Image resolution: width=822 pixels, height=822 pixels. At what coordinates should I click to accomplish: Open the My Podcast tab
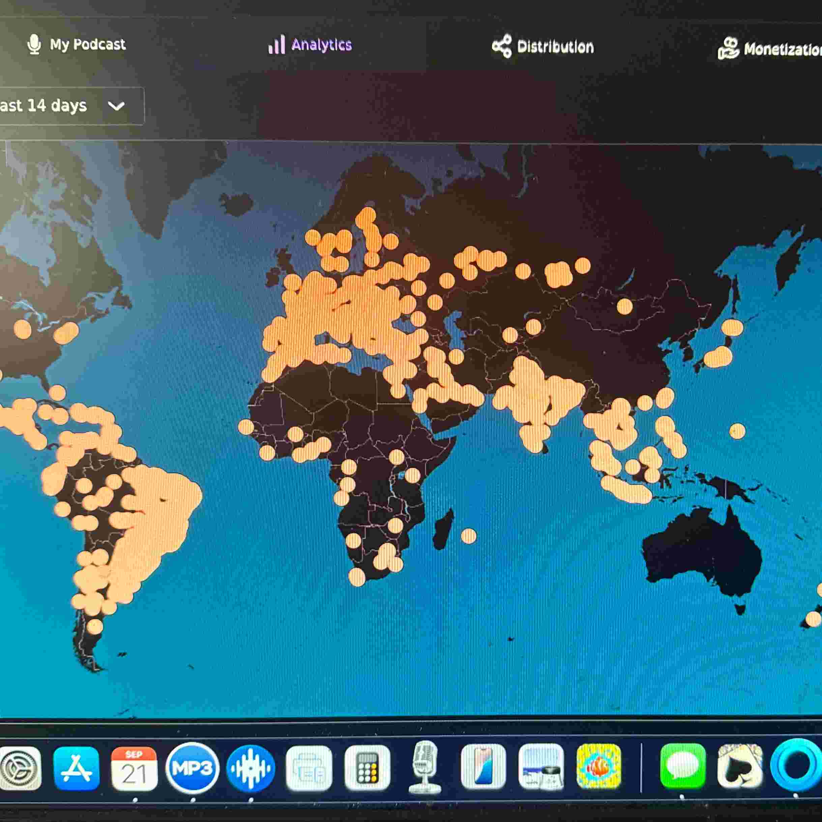[x=87, y=44]
